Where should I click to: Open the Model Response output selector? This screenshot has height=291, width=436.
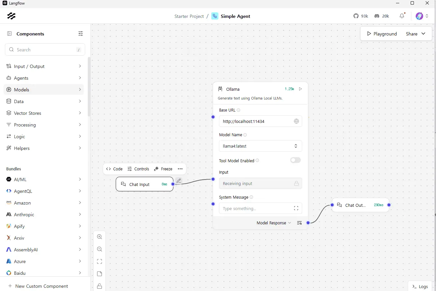coord(274,223)
